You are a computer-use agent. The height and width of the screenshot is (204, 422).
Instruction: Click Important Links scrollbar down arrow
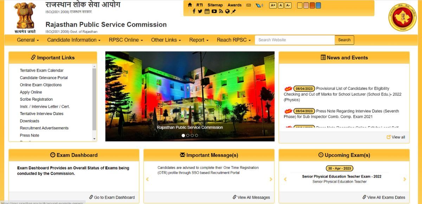click(x=94, y=139)
